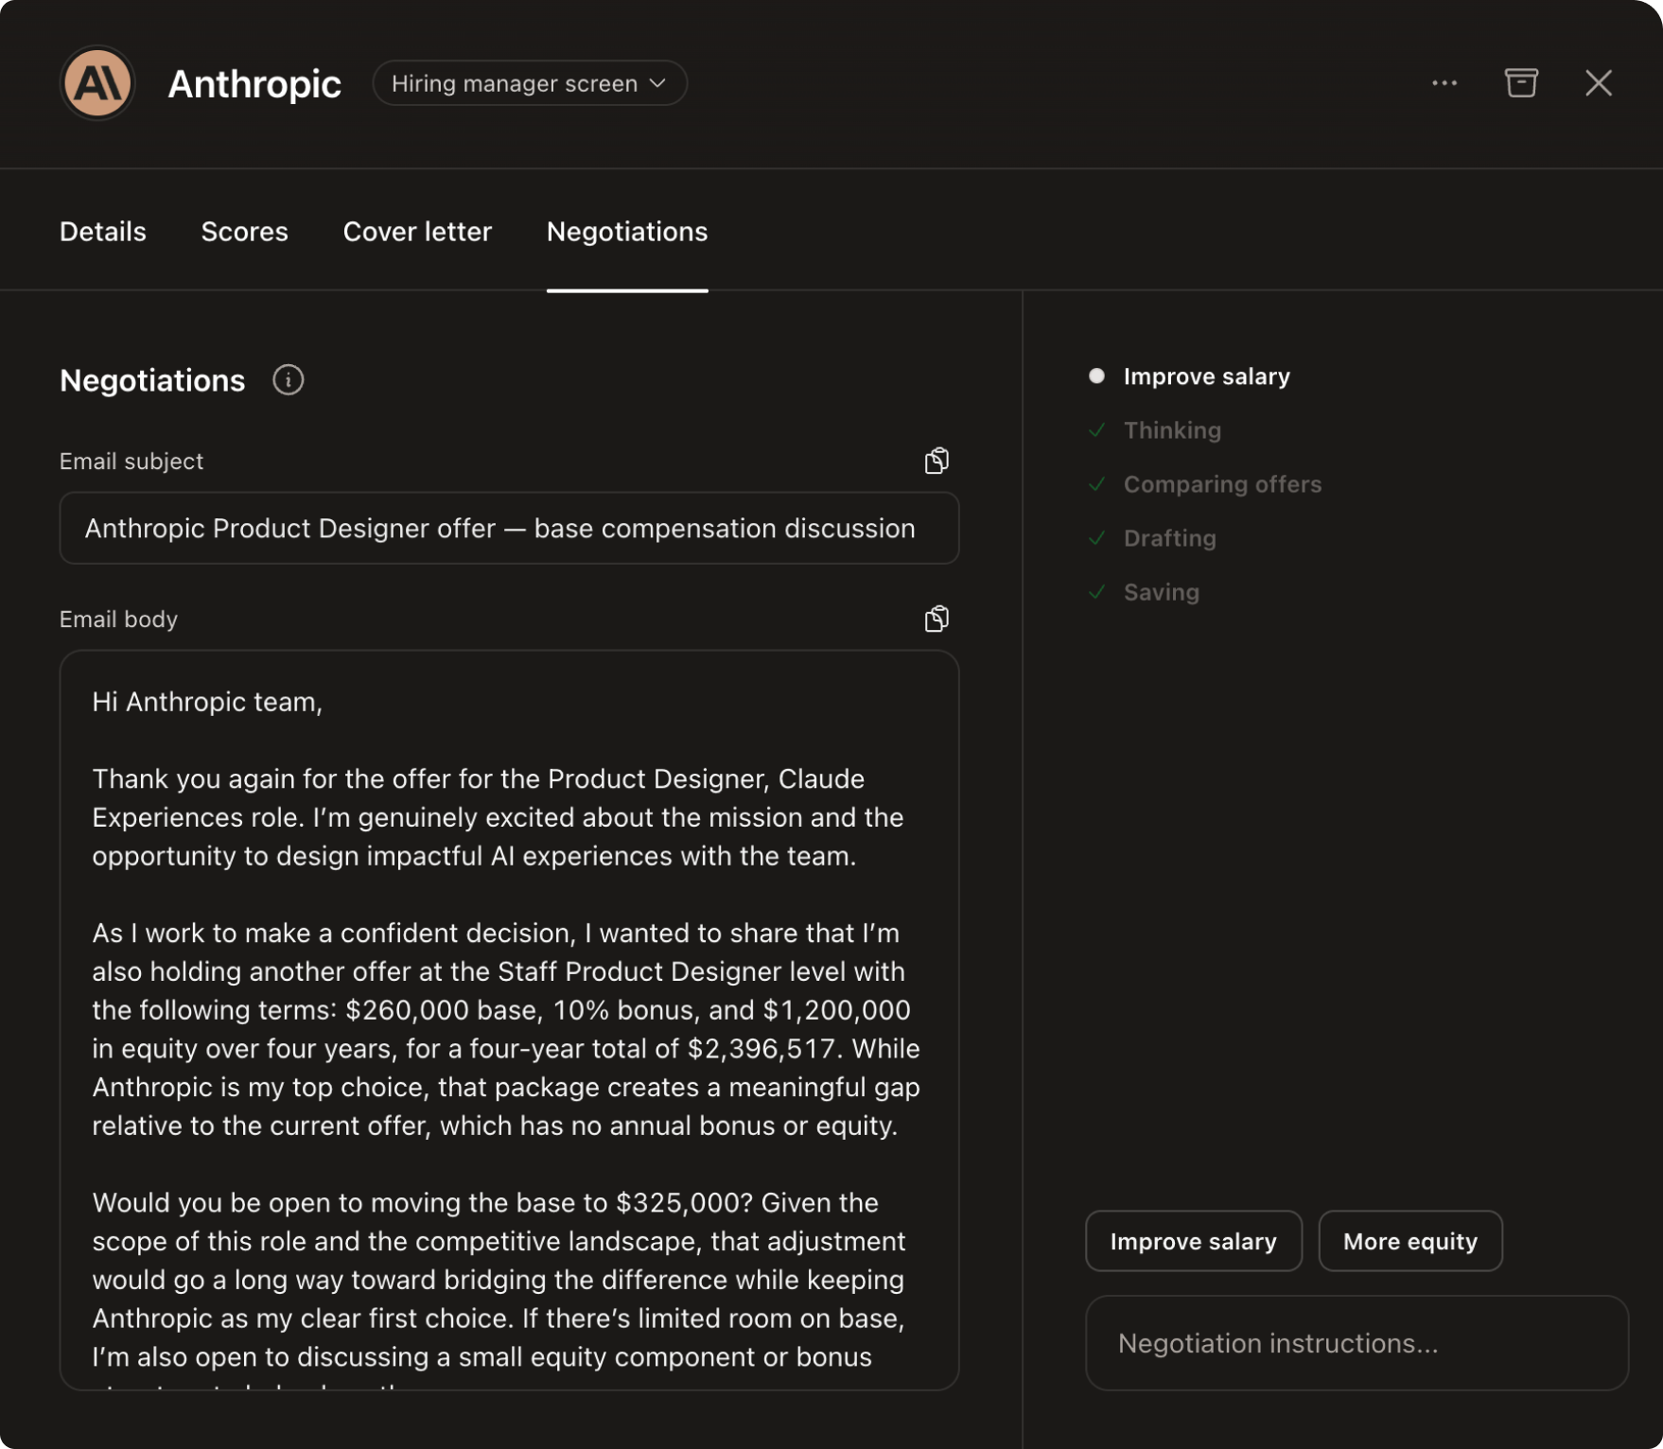
Task: Select the Negotiations tab
Action: (626, 232)
